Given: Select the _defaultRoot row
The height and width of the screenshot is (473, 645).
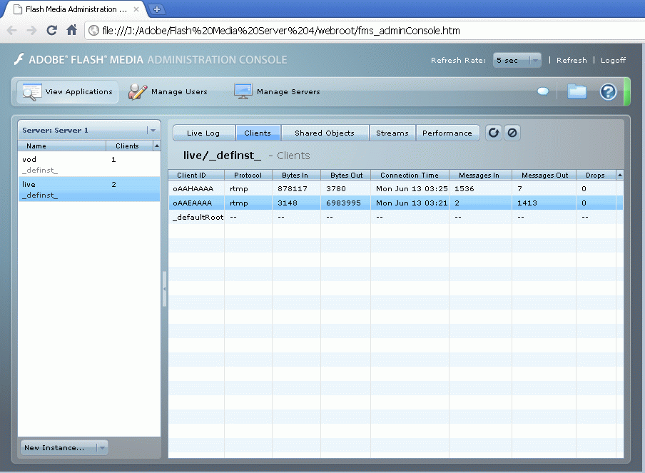Looking at the screenshot, I should pyautogui.click(x=396, y=217).
